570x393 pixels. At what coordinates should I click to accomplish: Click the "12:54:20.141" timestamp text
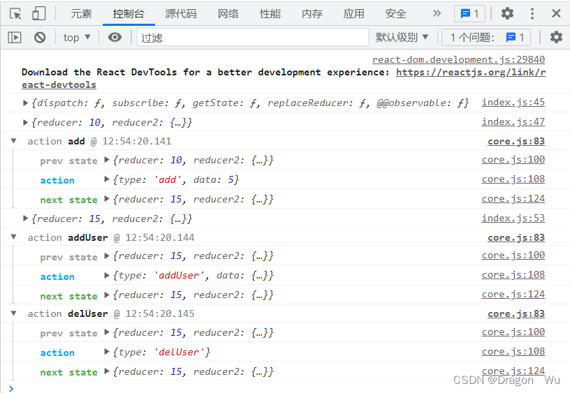point(137,141)
